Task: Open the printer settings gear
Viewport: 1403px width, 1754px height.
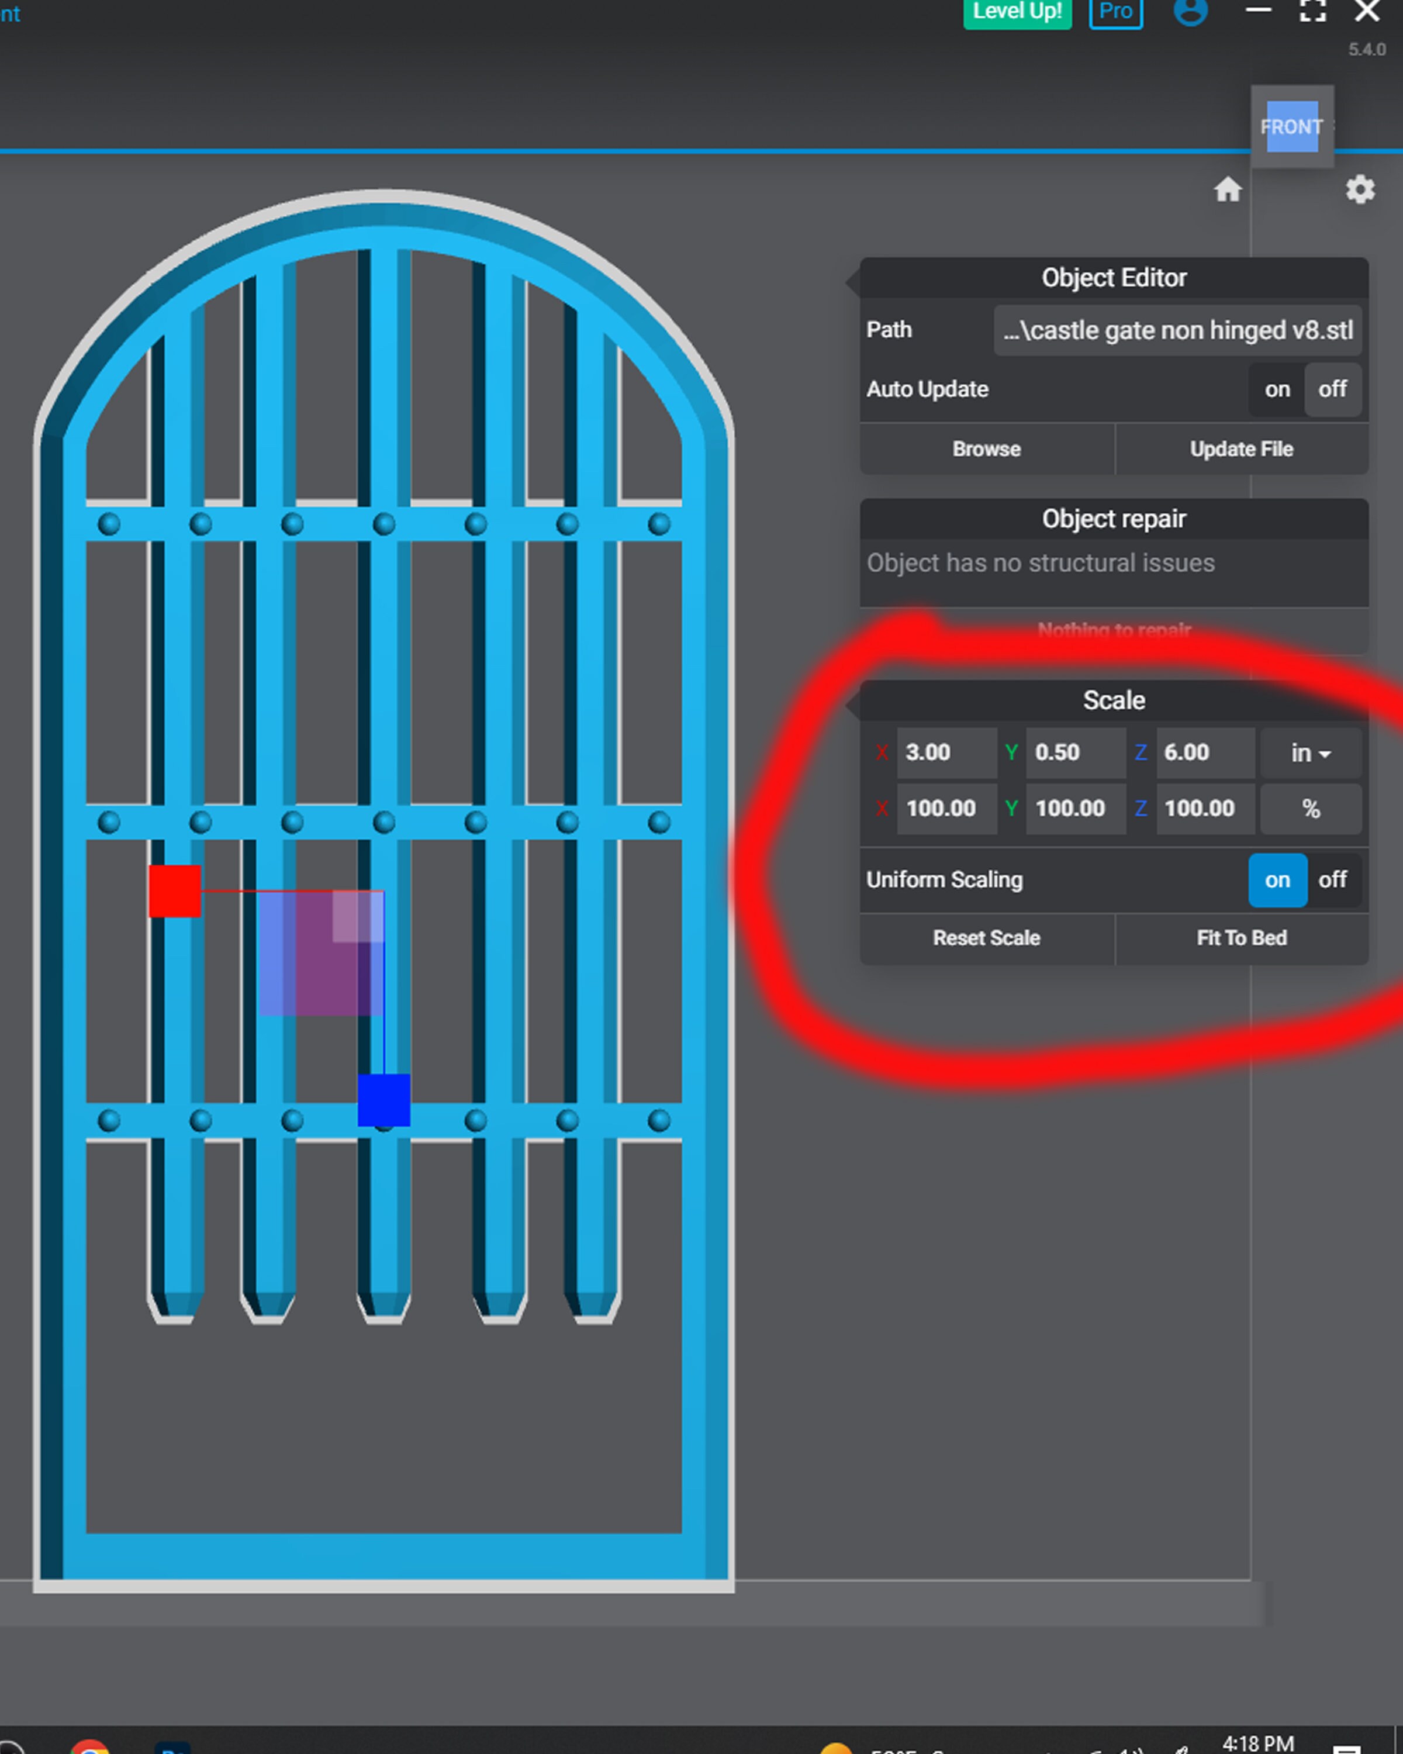Action: (x=1359, y=191)
